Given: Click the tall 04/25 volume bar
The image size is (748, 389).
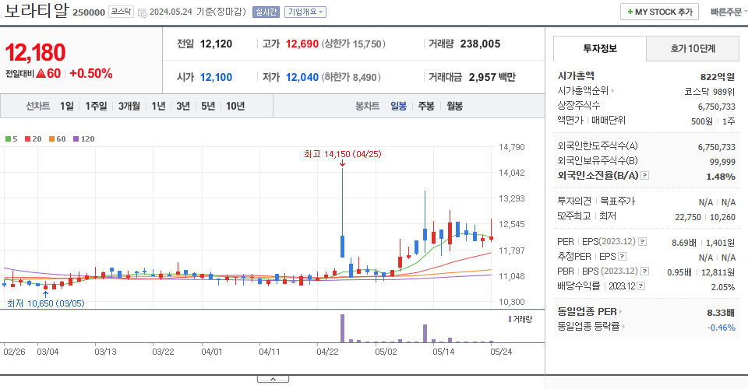Looking at the screenshot, I should (x=343, y=328).
